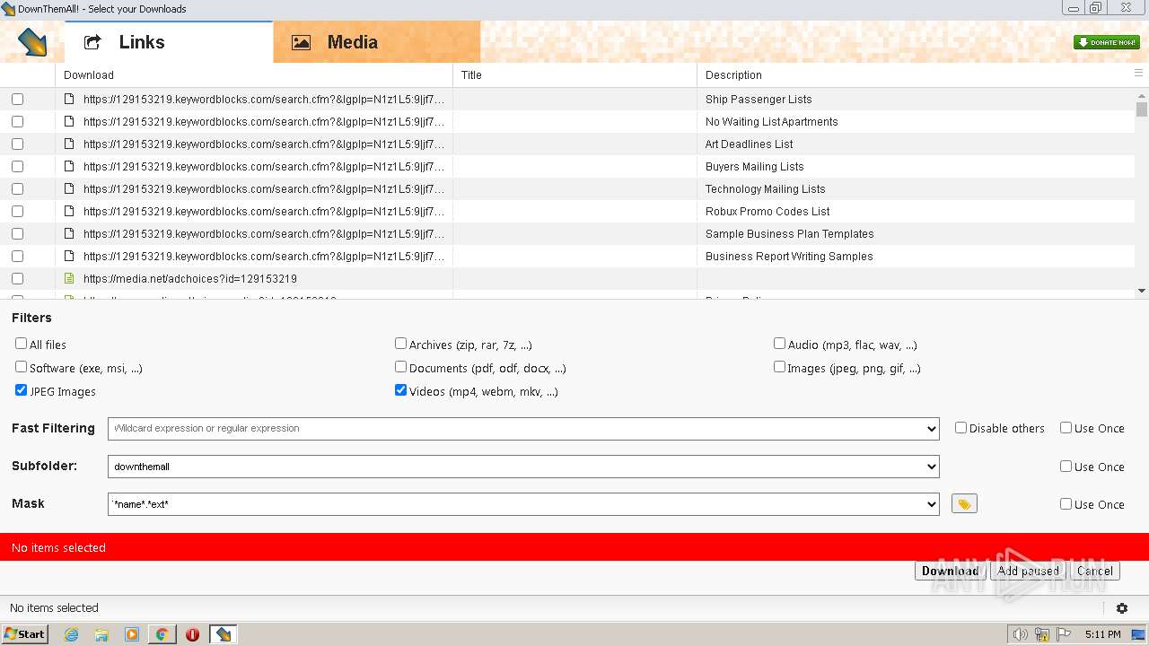Click the Download button
Viewport: 1149px width, 646px height.
(950, 571)
